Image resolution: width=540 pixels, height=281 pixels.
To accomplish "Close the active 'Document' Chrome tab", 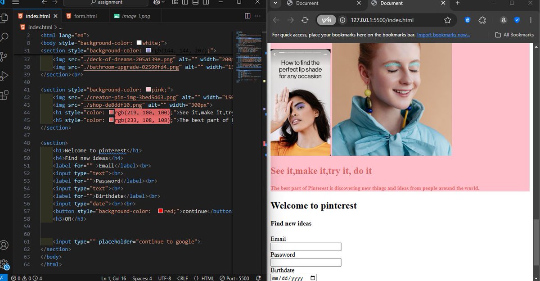I will [443, 3].
